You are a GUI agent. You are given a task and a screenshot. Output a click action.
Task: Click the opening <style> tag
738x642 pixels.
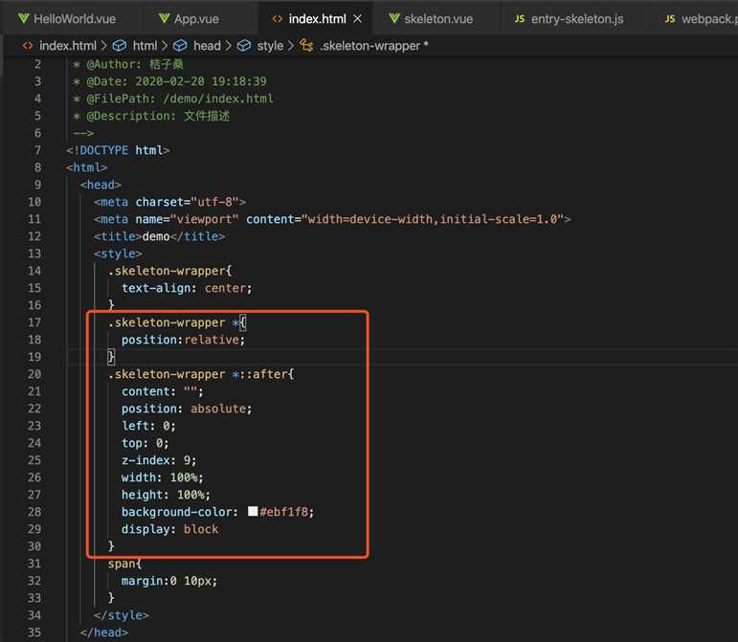coord(118,254)
